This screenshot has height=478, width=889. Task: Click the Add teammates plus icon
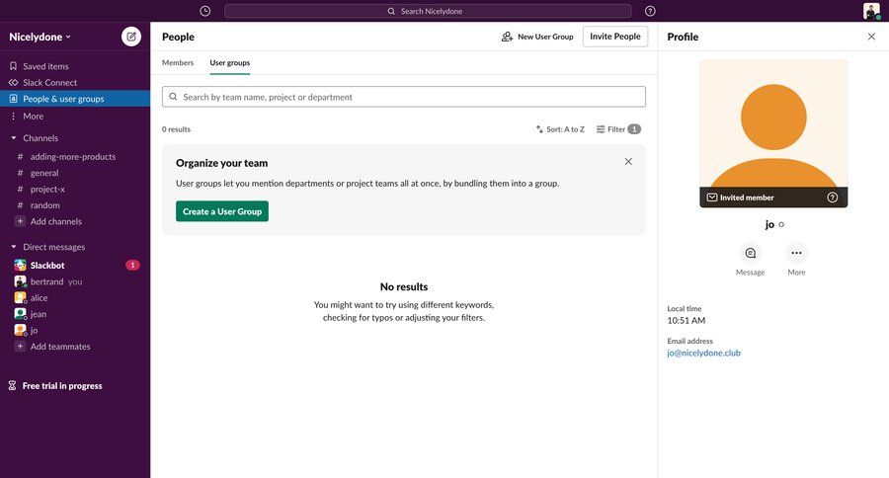[x=20, y=347]
